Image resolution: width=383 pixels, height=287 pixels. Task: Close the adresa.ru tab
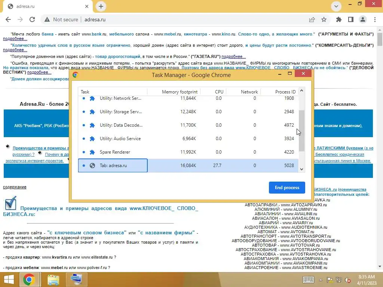coord(87,6)
